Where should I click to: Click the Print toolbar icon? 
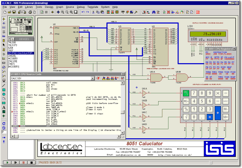click(x=30, y=12)
